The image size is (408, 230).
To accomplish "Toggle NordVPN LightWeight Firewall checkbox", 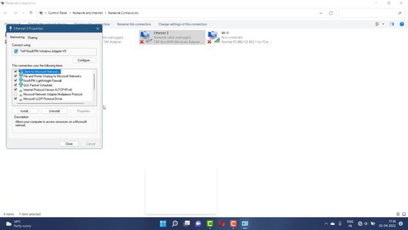I will click(15, 80).
